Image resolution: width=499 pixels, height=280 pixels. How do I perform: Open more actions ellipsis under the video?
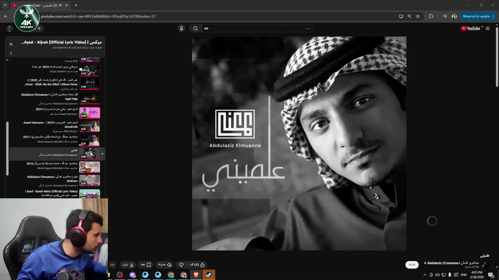click(x=112, y=265)
